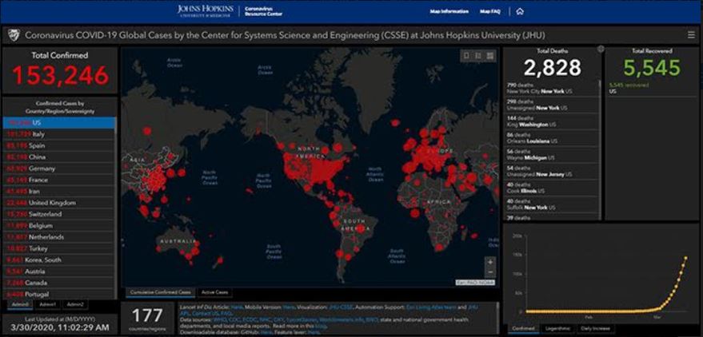
Task: Click Cook Illinois deaths entry
Action: pos(552,188)
